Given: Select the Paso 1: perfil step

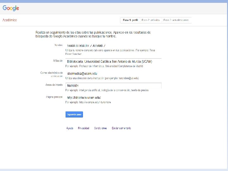Looking at the screenshot, I should coord(130,20).
